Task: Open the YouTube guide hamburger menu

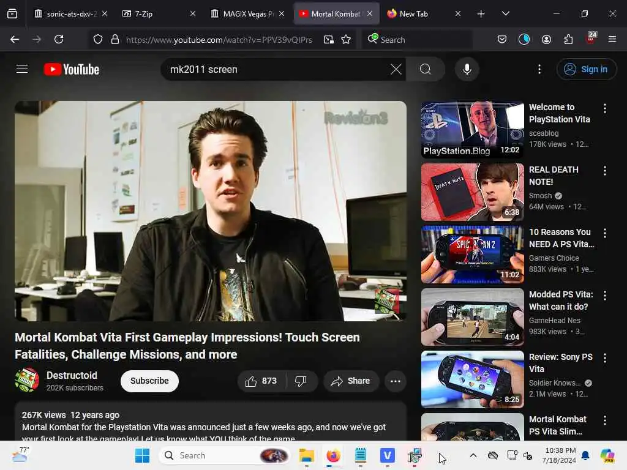Action: point(22,69)
